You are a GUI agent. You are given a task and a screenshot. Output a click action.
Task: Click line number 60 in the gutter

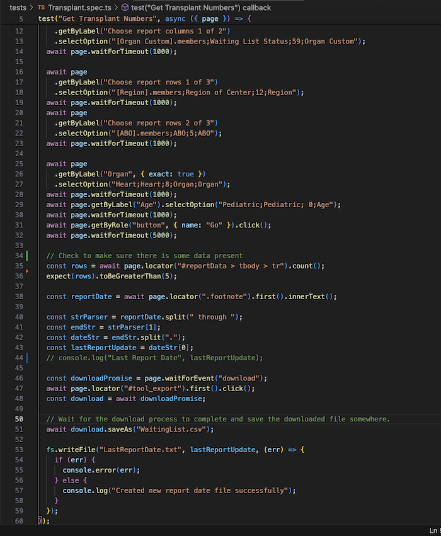[19, 522]
